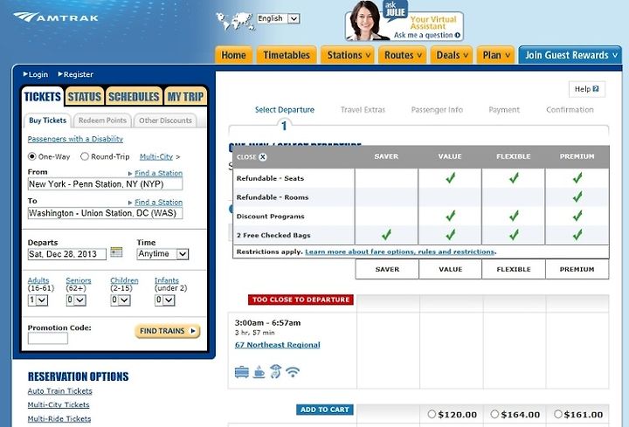The width and height of the screenshot is (629, 427).
Task: Choose the $164.00 Flexible fare
Action: [494, 414]
